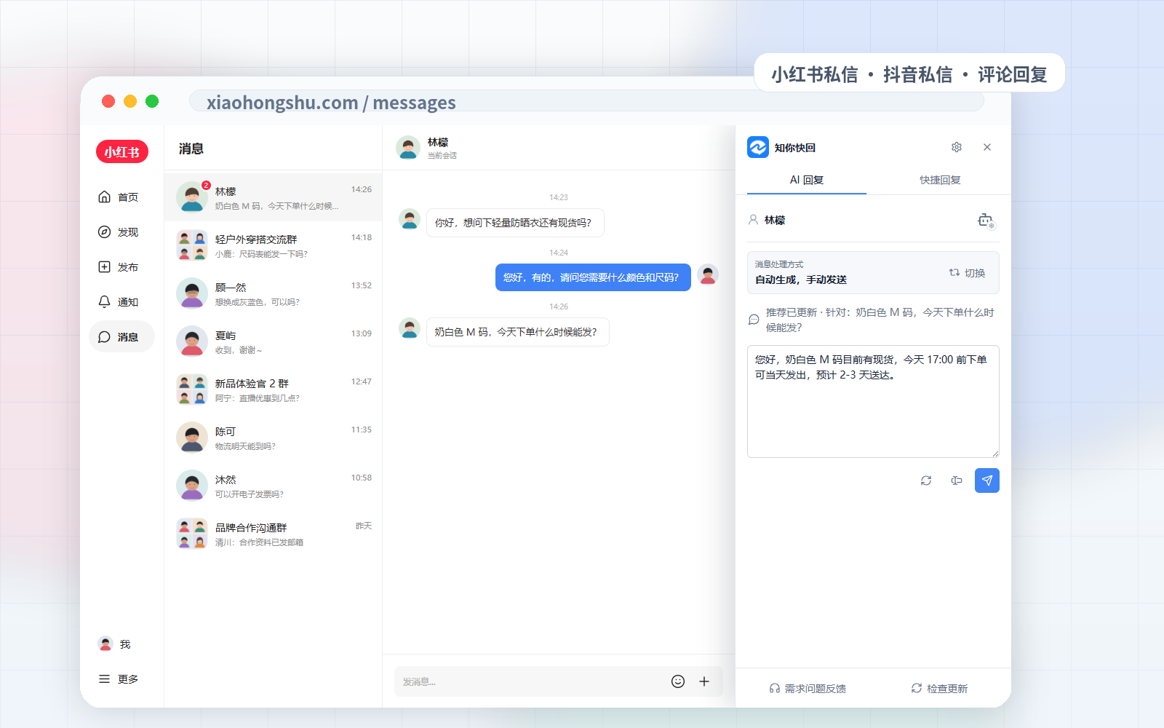Click the text-cursor icon next to send
The width and height of the screenshot is (1164, 728).
click(x=957, y=480)
